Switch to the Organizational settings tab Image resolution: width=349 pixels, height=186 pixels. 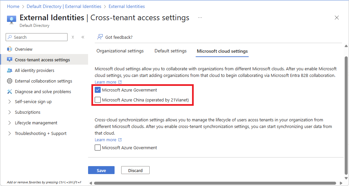click(x=120, y=51)
